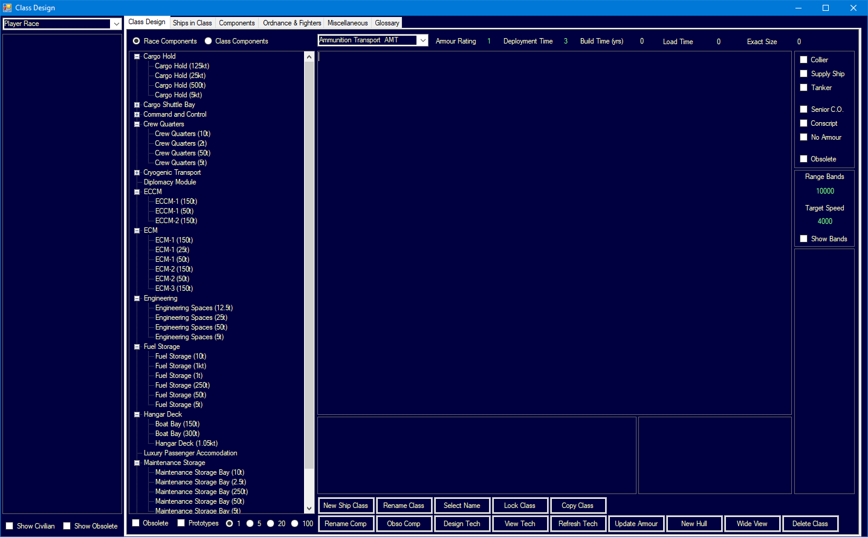868x537 pixels.
Task: Choose the 20 quantity radio button
Action: point(271,524)
